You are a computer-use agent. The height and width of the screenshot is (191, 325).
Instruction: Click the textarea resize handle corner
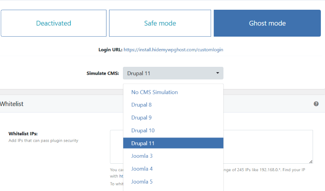[x=311, y=161]
